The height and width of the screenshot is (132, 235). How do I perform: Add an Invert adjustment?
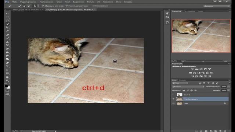pos(192,77)
